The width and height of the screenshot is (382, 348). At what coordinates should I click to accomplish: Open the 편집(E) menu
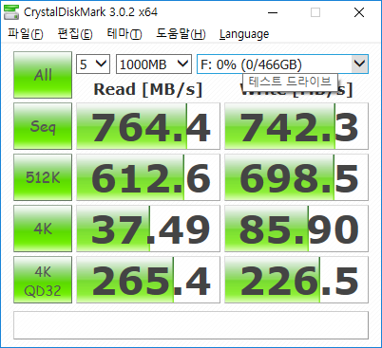(75, 33)
